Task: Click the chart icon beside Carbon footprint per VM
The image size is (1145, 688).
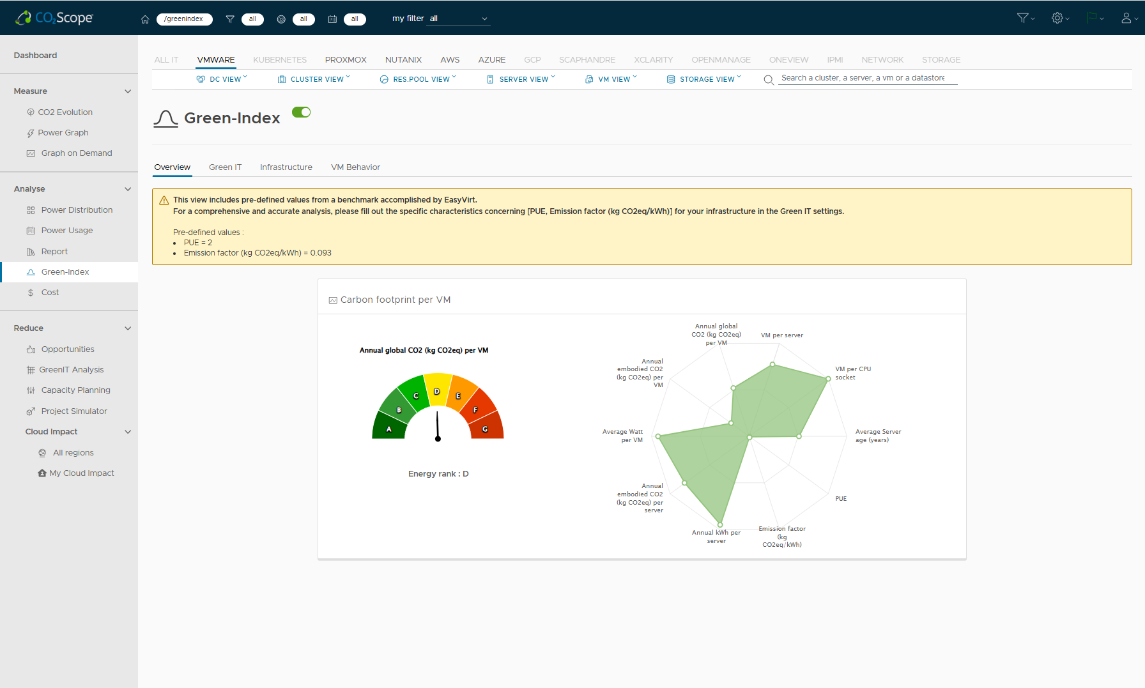Action: [333, 300]
